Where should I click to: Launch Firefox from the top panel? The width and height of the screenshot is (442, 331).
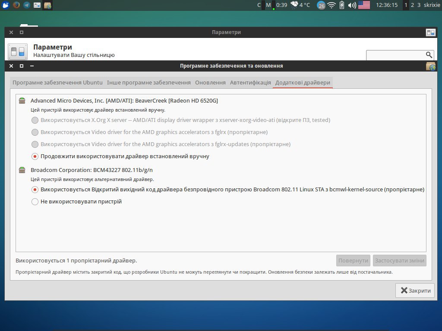click(16, 5)
